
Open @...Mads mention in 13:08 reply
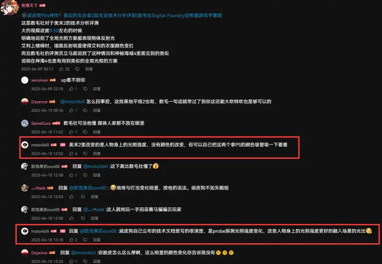coord(94,210)
